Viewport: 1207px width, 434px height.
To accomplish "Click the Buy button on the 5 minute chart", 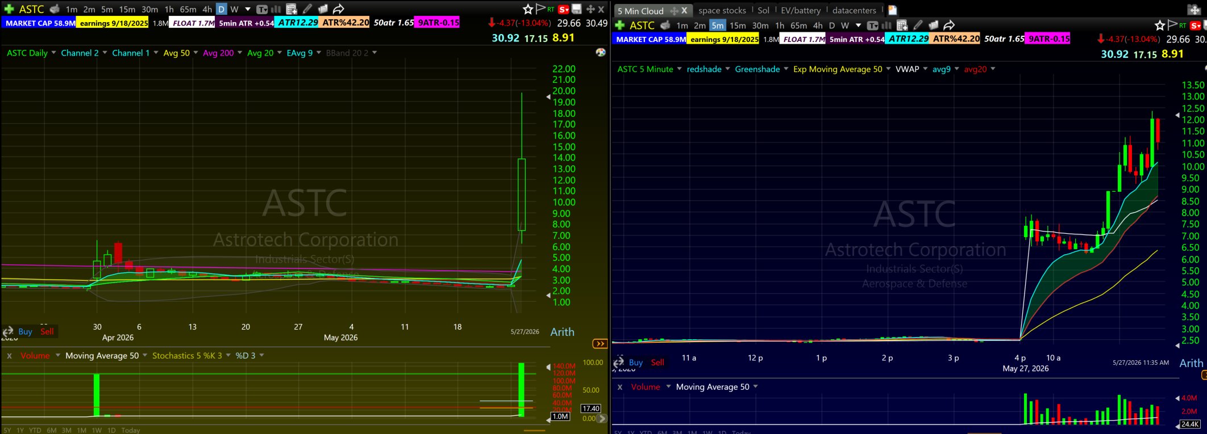I will click(636, 363).
